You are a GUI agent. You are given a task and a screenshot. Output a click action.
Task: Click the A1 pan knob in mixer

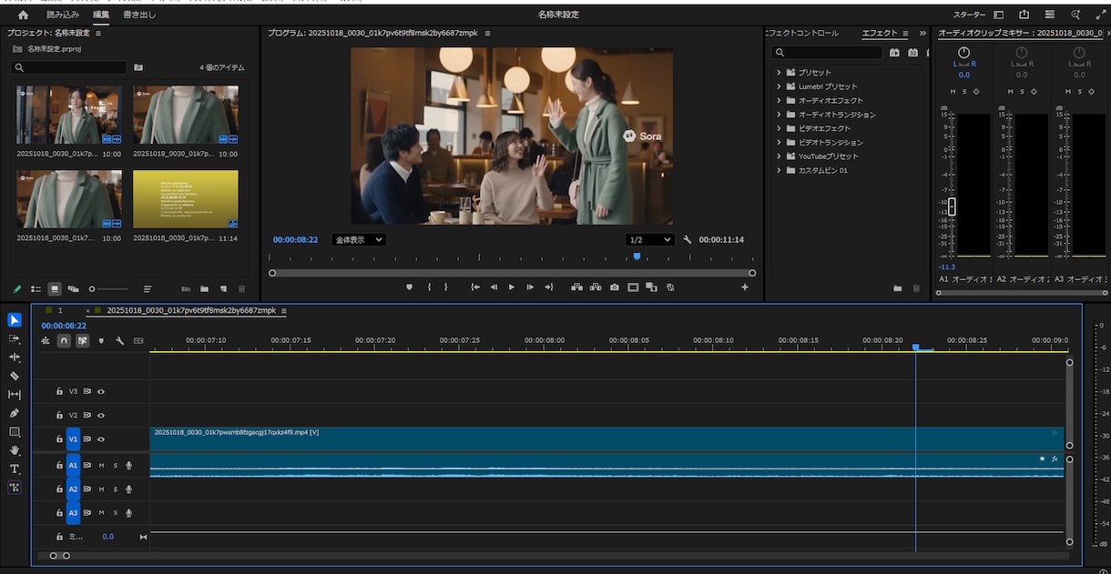click(x=964, y=54)
